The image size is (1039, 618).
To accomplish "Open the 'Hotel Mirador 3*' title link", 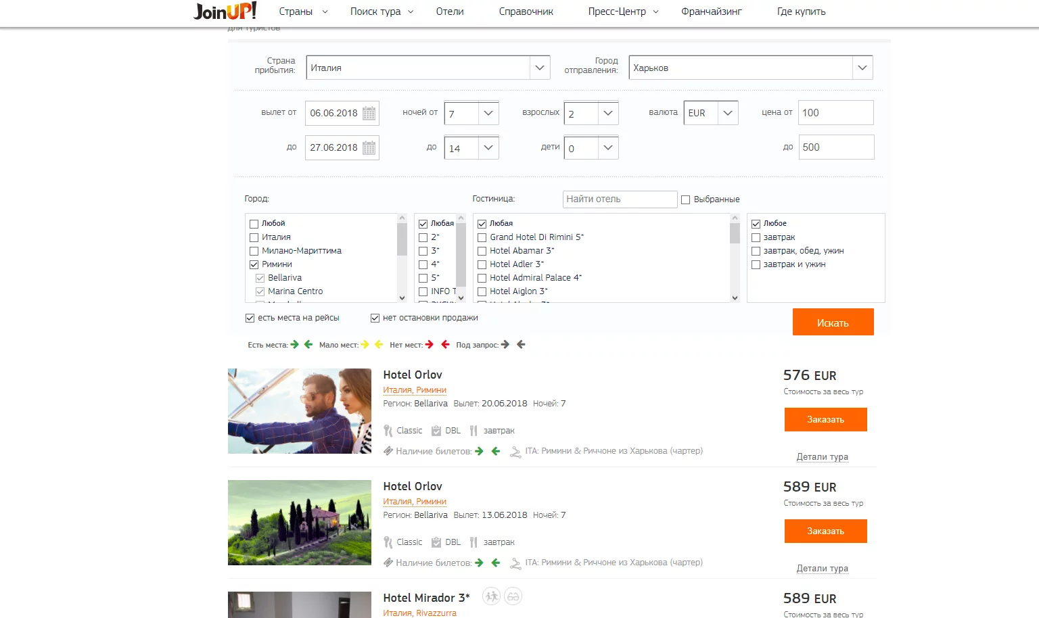I will (x=426, y=598).
